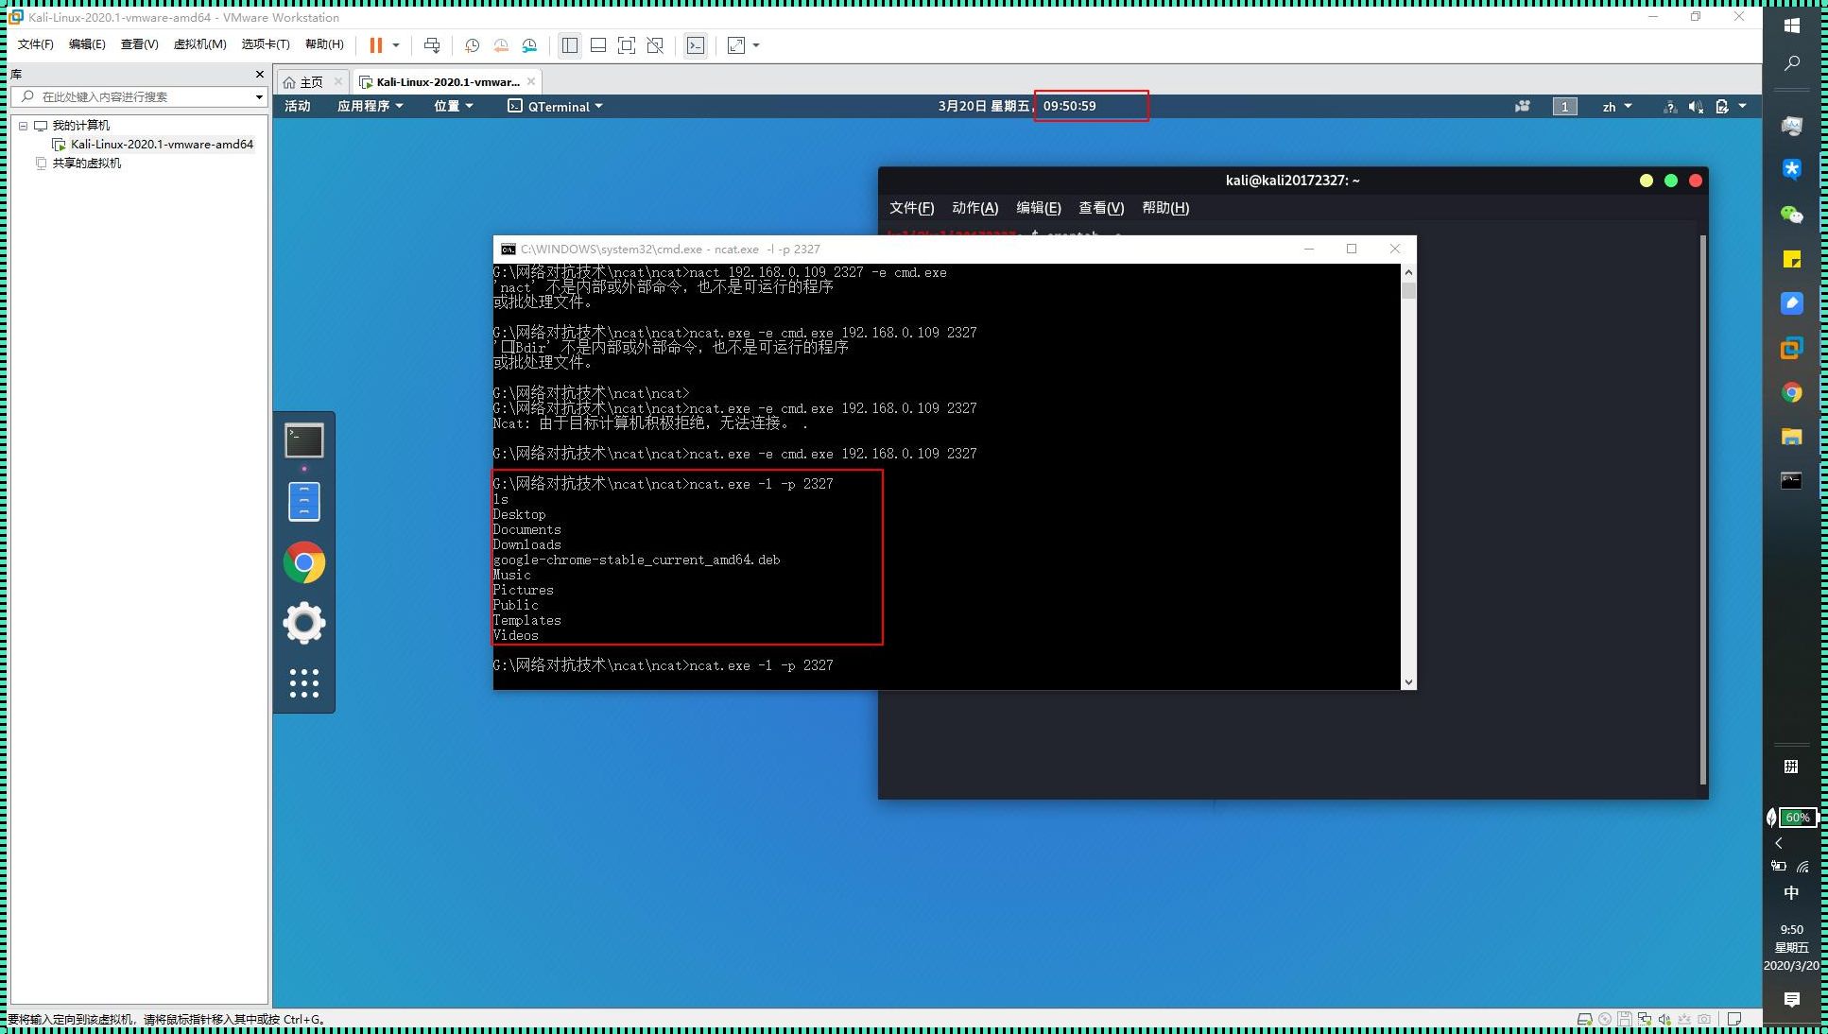Open the 选项卡(T) menu
The height and width of the screenshot is (1034, 1828).
(x=266, y=44)
